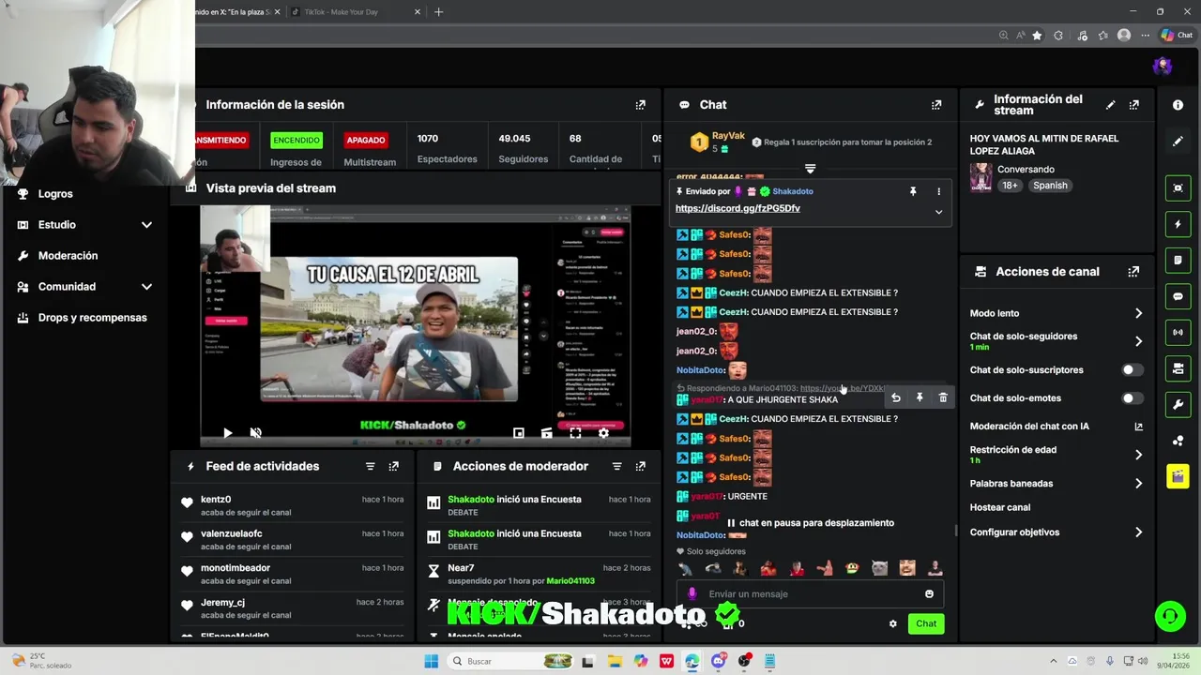Collapse the leaderboard arrow below RayVak
Screen dimensions: 1201x675
810,169
